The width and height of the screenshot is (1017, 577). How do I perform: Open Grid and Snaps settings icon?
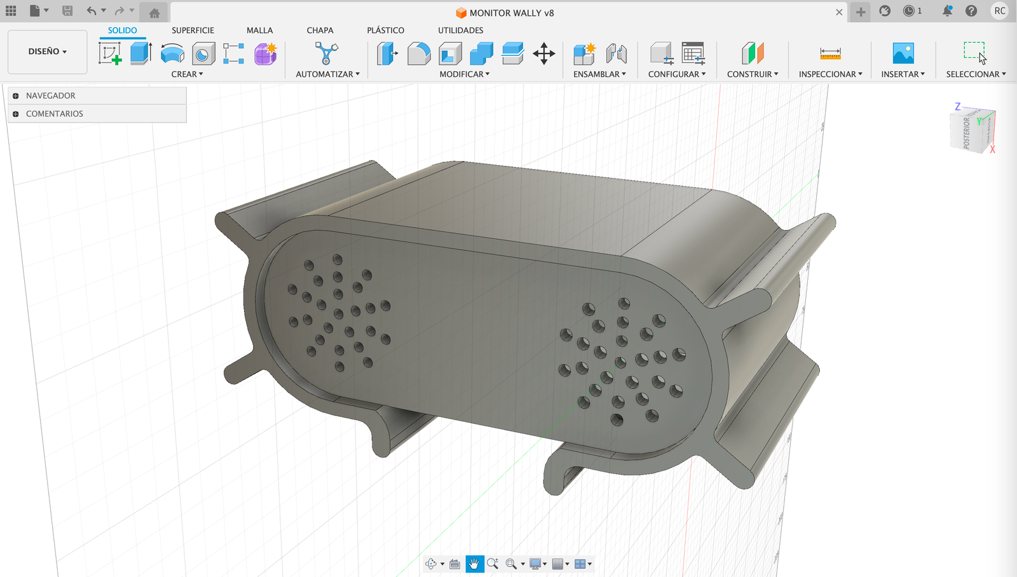(558, 564)
